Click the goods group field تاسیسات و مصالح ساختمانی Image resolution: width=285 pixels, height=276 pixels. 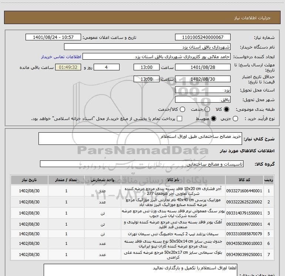(142, 164)
